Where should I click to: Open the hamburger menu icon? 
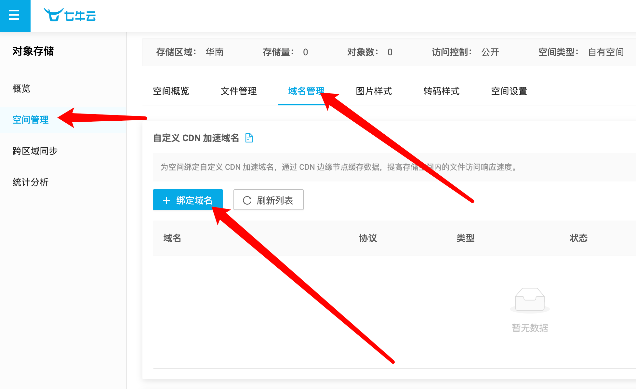coord(14,15)
